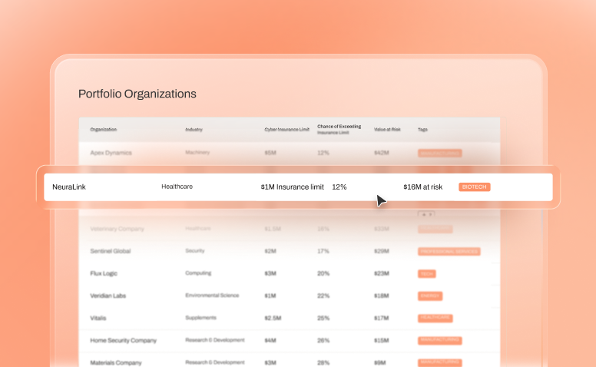Sort by the Value at Risk header
596x367 pixels.
tap(387, 130)
